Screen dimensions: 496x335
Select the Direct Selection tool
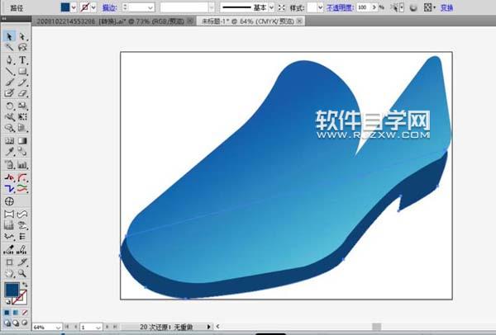[22, 36]
